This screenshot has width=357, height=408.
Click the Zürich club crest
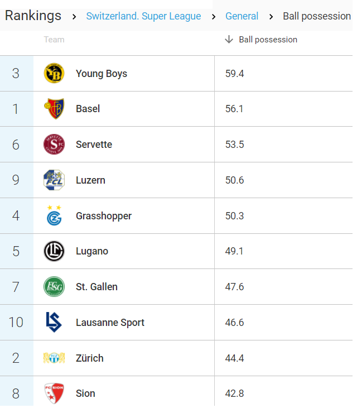[54, 358]
